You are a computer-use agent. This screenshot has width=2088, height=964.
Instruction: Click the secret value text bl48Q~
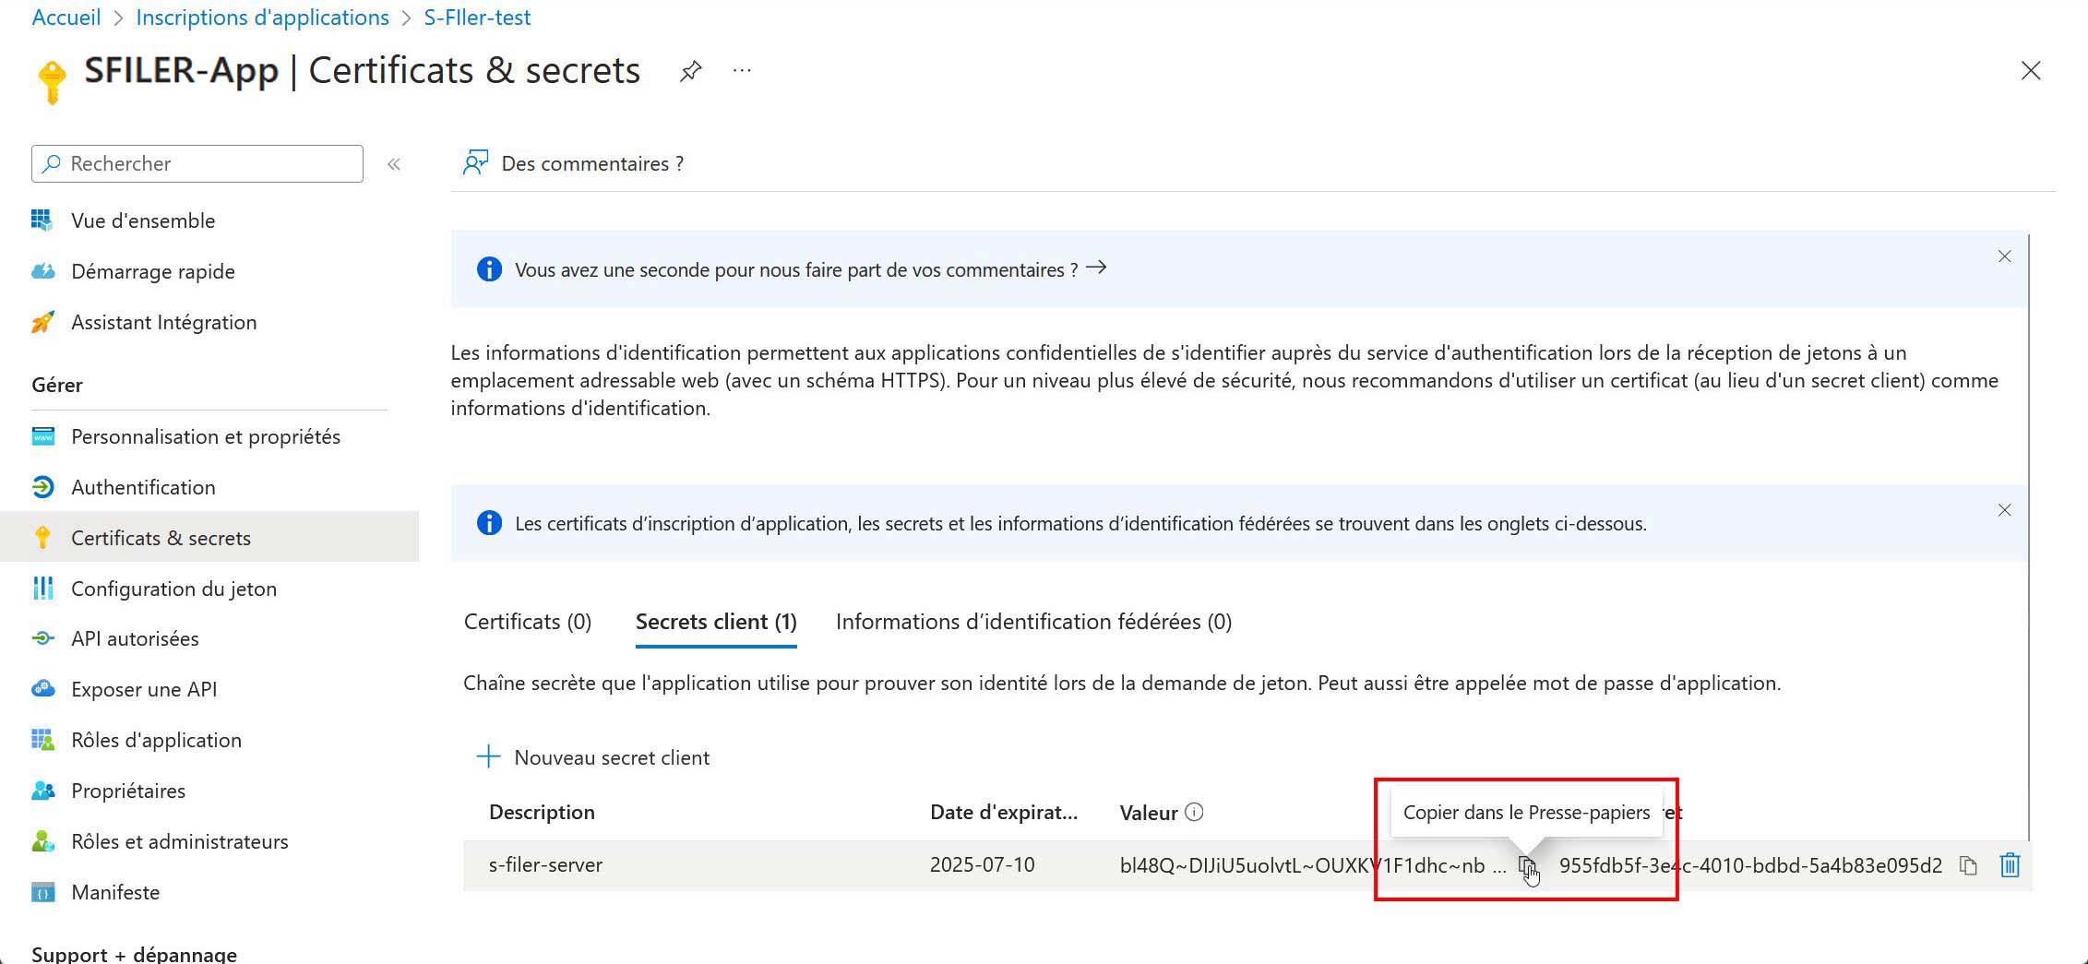tap(1312, 865)
